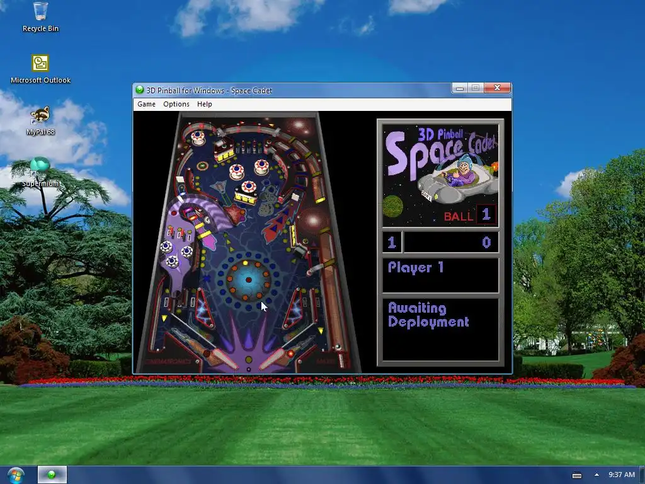
Task: Select the Microsoft Outlook desktop icon
Action: pyautogui.click(x=40, y=69)
